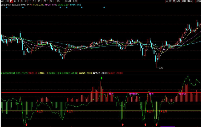This screenshot has width=201, height=127.
Task: Select the 60分 period tab
Action: [52, 1]
